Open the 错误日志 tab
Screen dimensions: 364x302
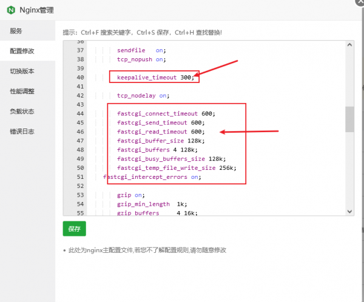click(x=28, y=132)
